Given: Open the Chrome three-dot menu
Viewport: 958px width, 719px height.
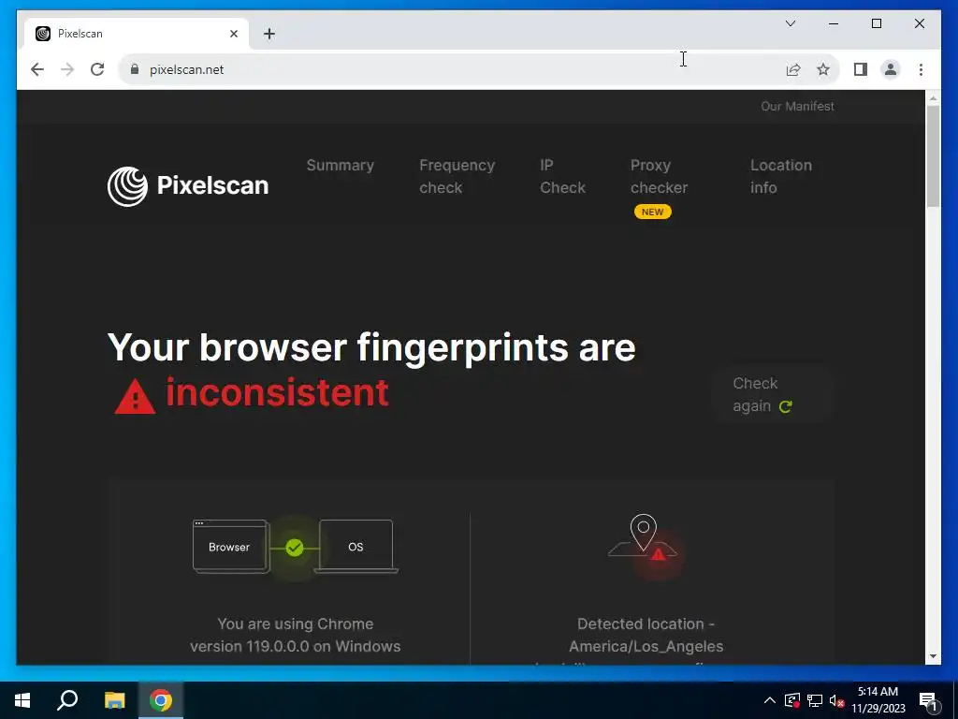Looking at the screenshot, I should pos(921,69).
